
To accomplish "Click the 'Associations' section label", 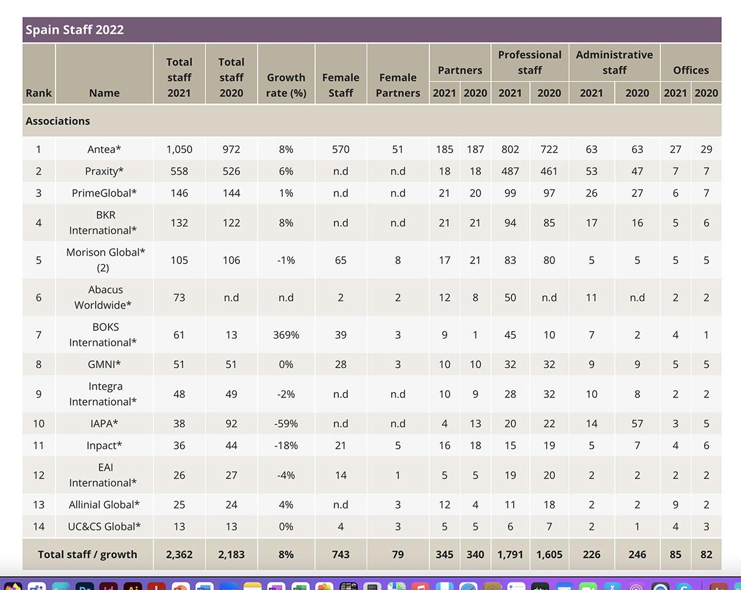I will point(57,121).
